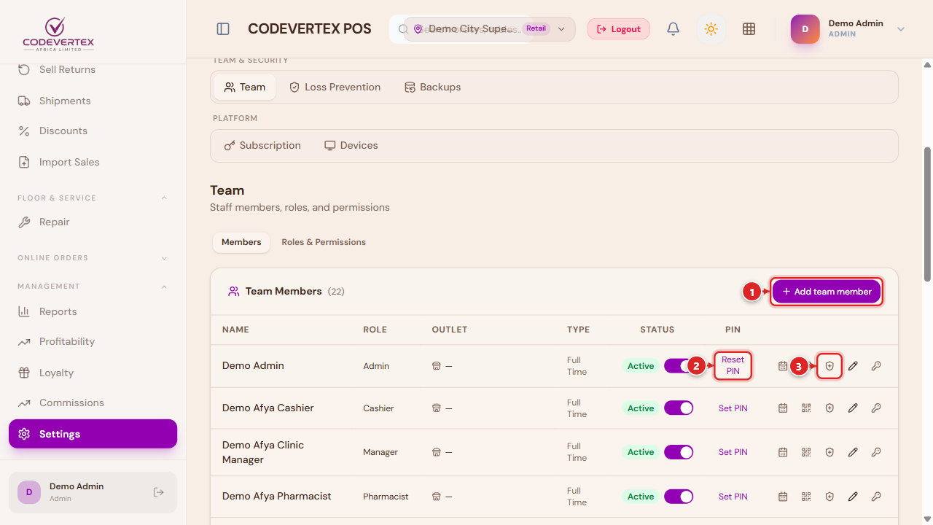The width and height of the screenshot is (933, 525).
Task: Click the key icon for Demo Admin
Action: pyautogui.click(x=876, y=366)
